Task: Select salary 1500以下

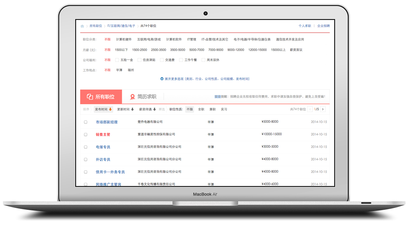Action: (x=121, y=50)
